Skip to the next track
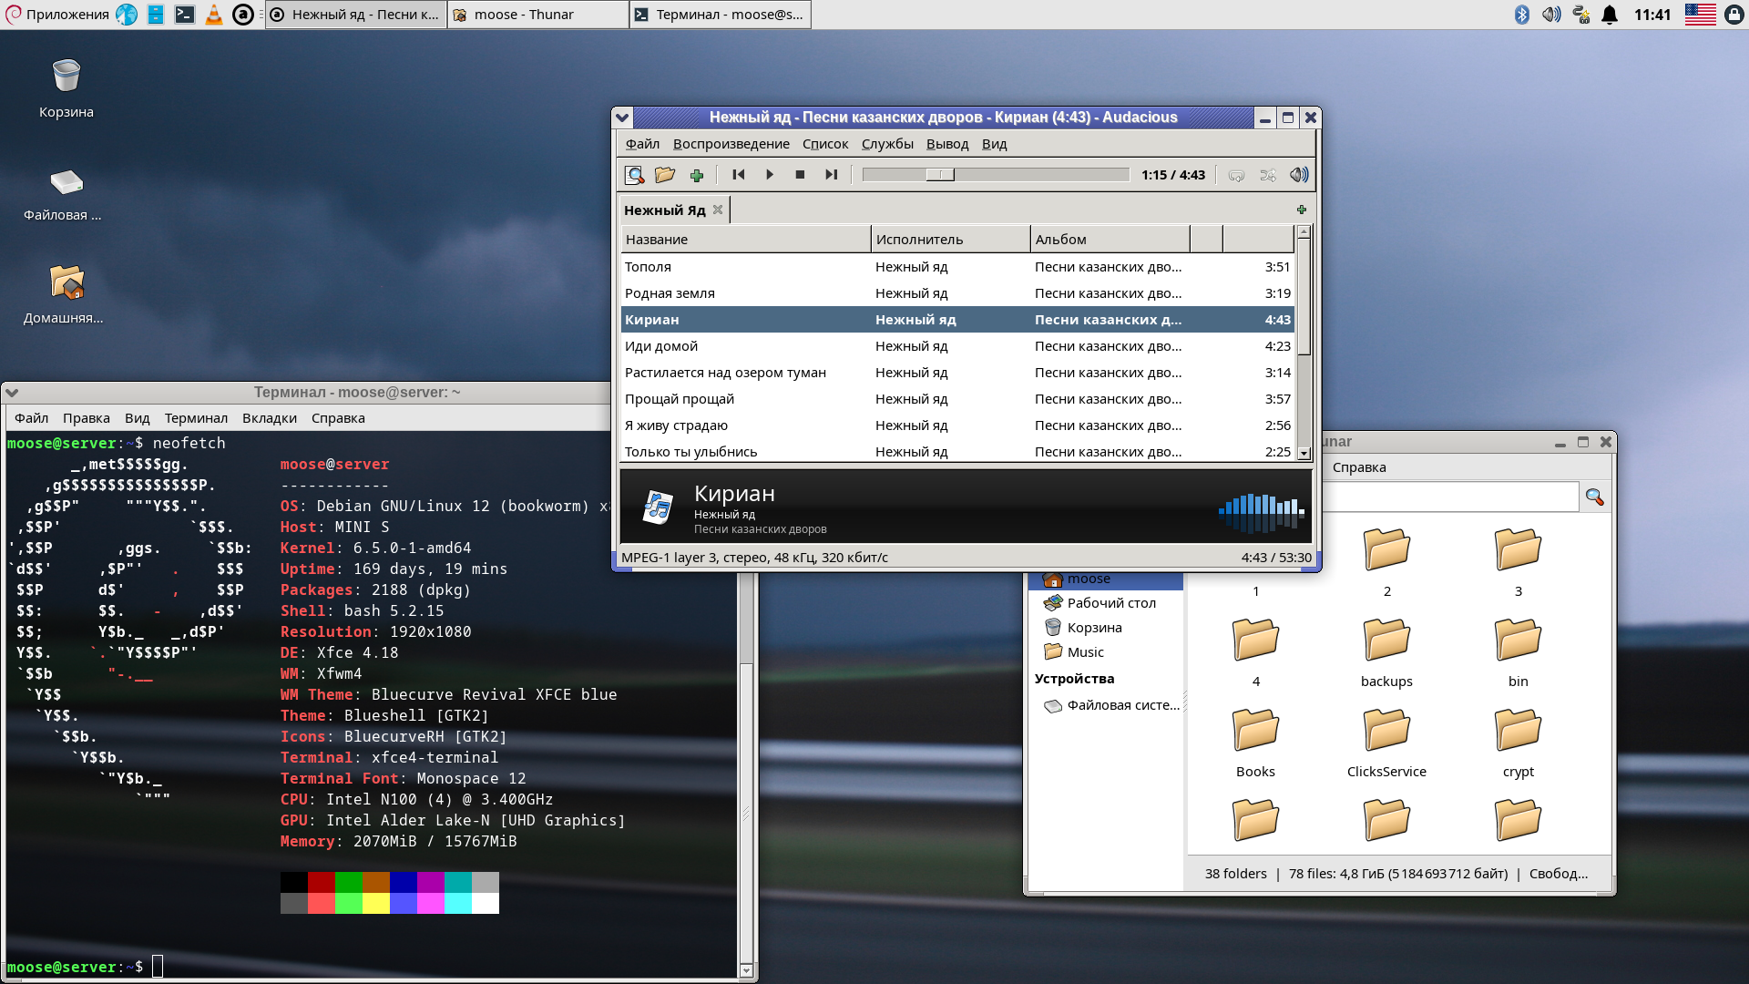Image resolution: width=1749 pixels, height=984 pixels. 831,175
